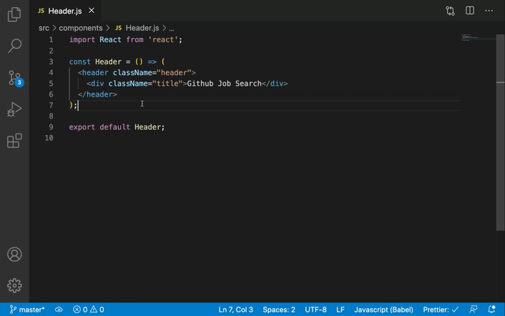The image size is (505, 316).
Task: Click the const keyword on line 3
Action: tap(80, 61)
